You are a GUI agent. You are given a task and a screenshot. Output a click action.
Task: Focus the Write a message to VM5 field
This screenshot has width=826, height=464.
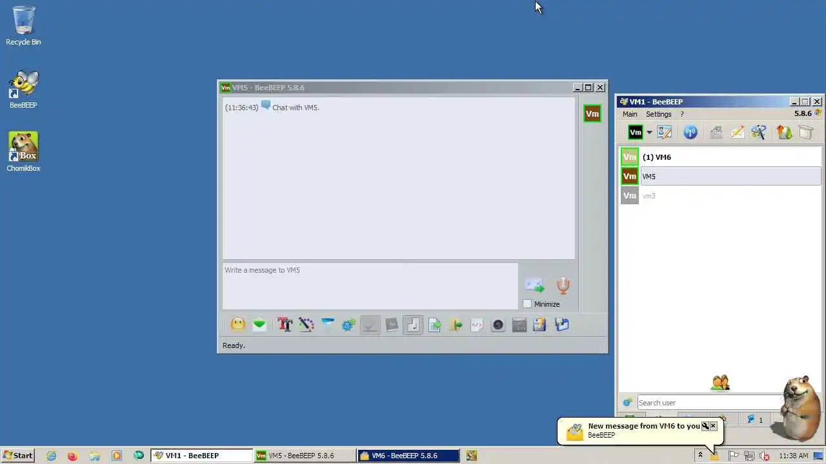point(370,286)
